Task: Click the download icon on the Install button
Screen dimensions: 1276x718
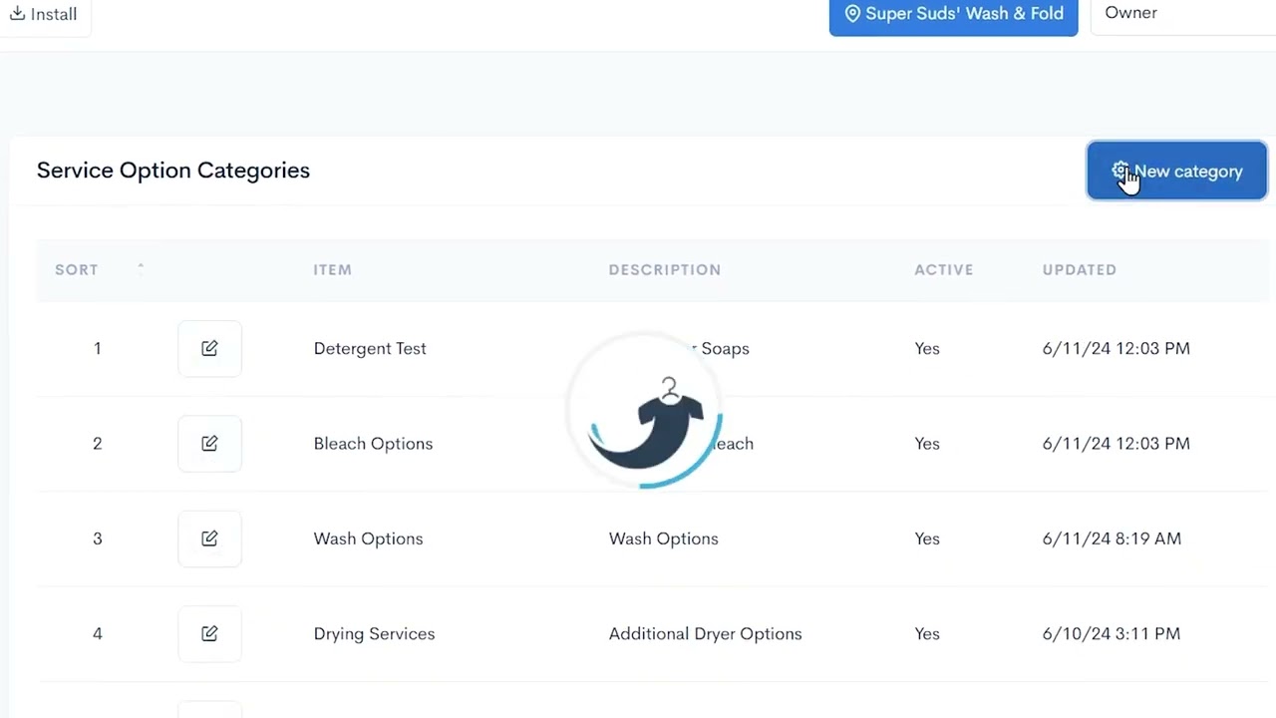Action: [18, 13]
